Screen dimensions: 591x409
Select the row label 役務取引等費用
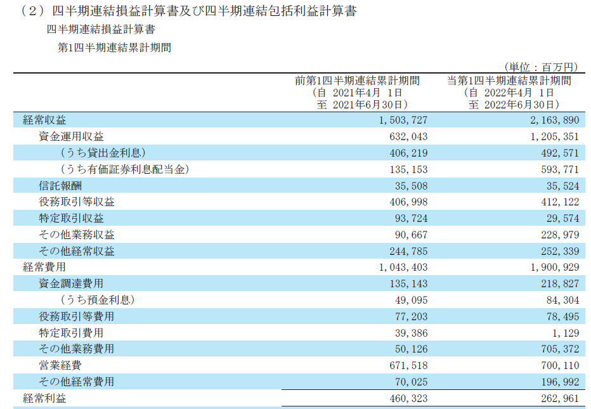click(x=77, y=316)
